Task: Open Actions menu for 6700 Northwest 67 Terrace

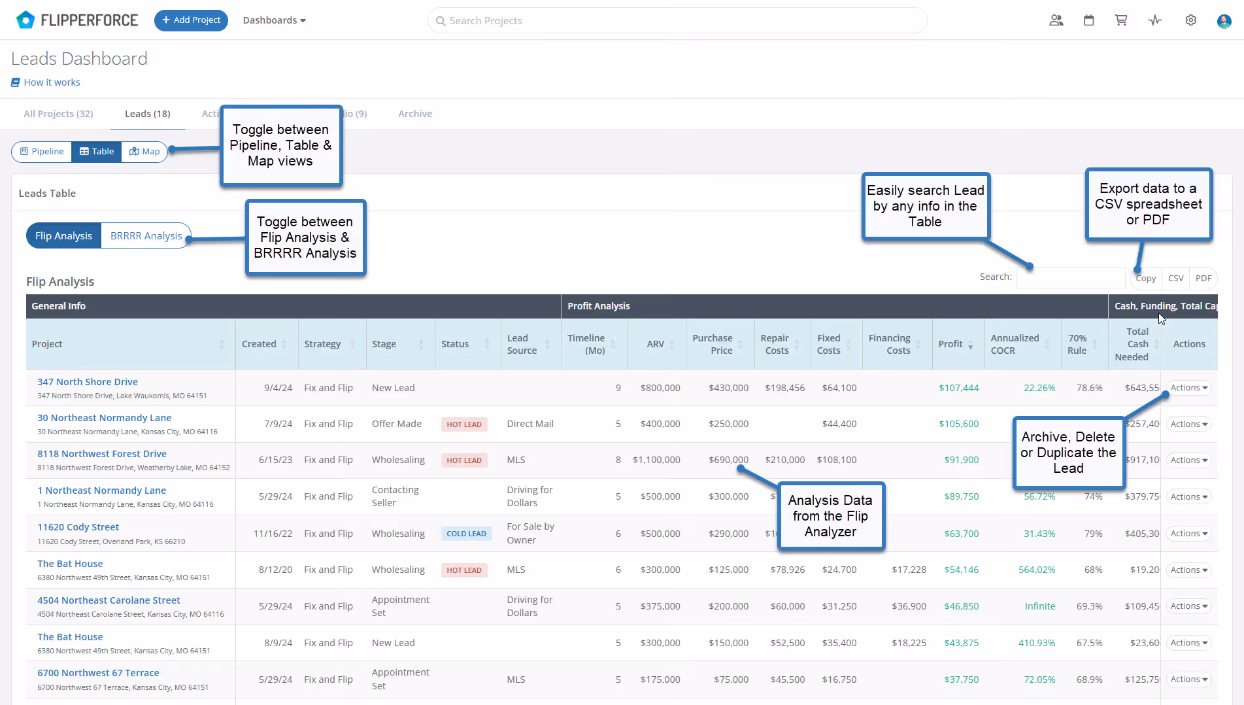Action: (x=1188, y=679)
